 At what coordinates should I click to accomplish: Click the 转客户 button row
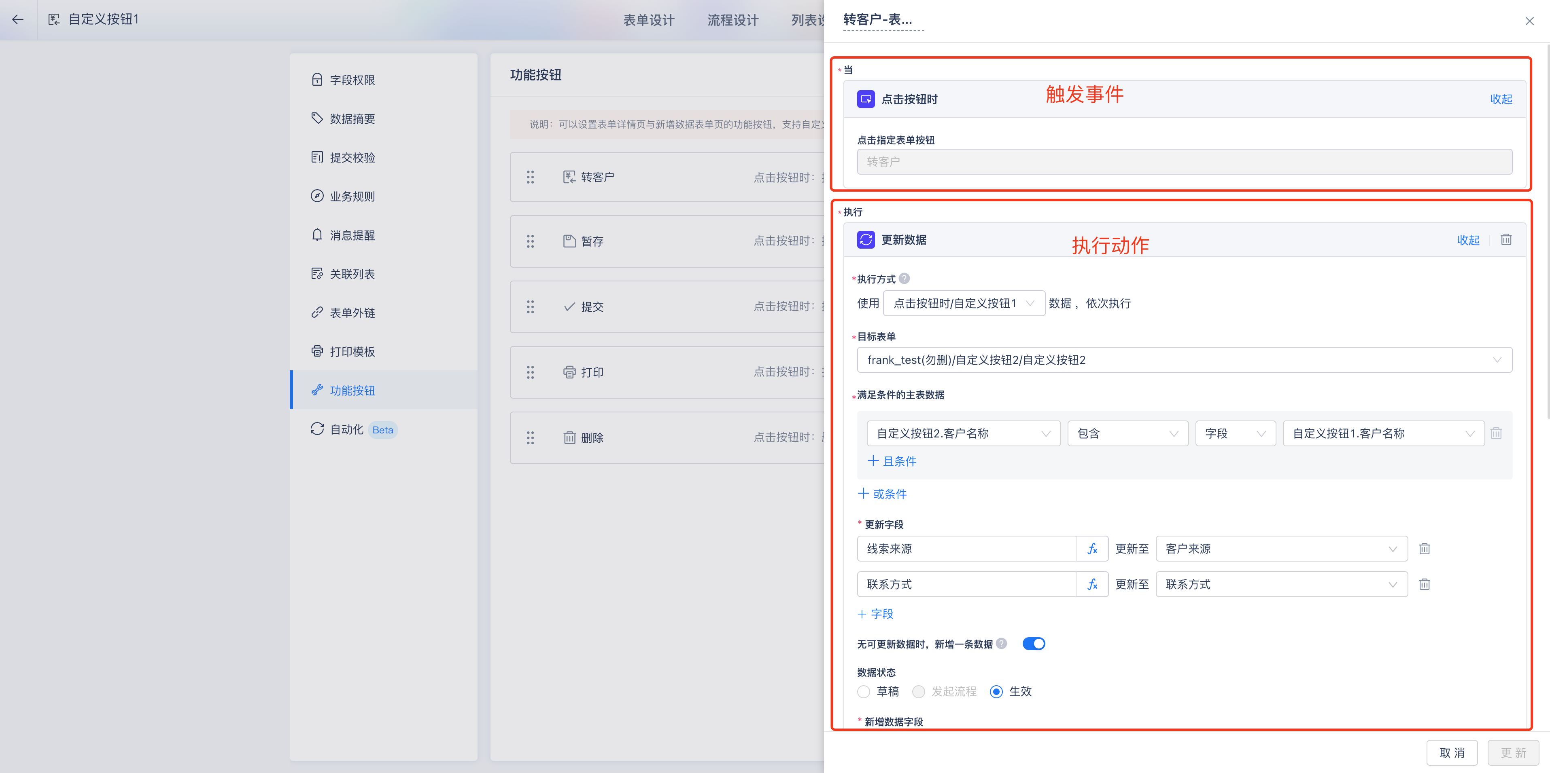pos(667,177)
